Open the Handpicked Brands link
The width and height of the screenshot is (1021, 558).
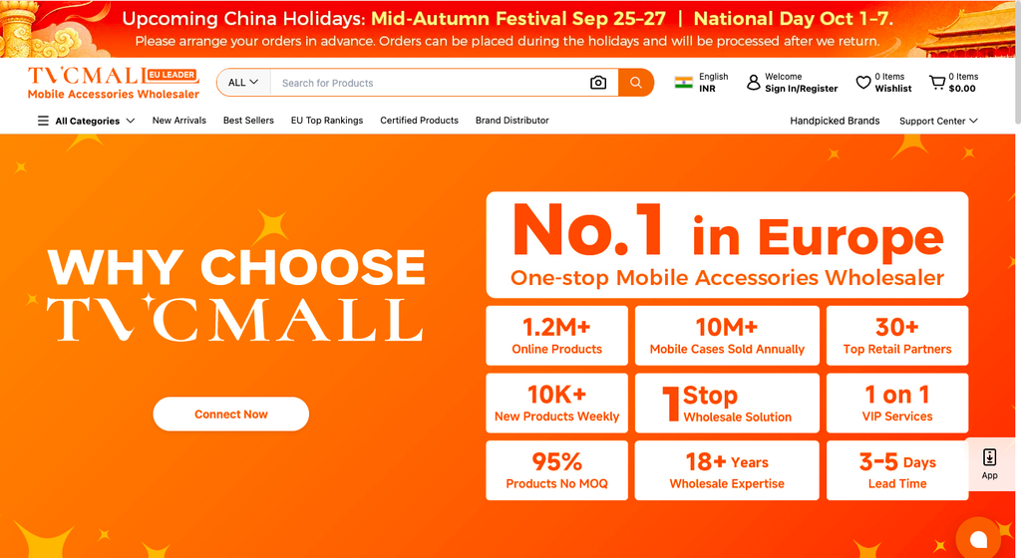835,121
